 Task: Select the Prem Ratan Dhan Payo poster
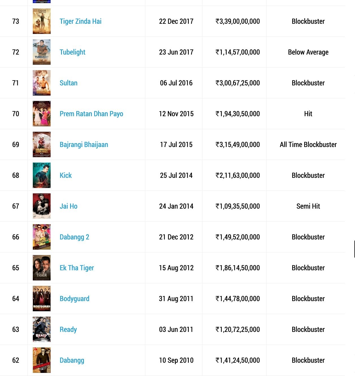42,114
